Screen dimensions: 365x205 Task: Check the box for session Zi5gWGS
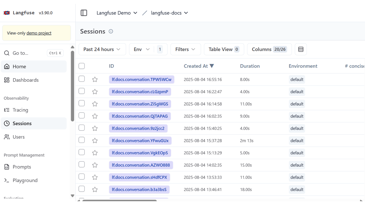[82, 103]
